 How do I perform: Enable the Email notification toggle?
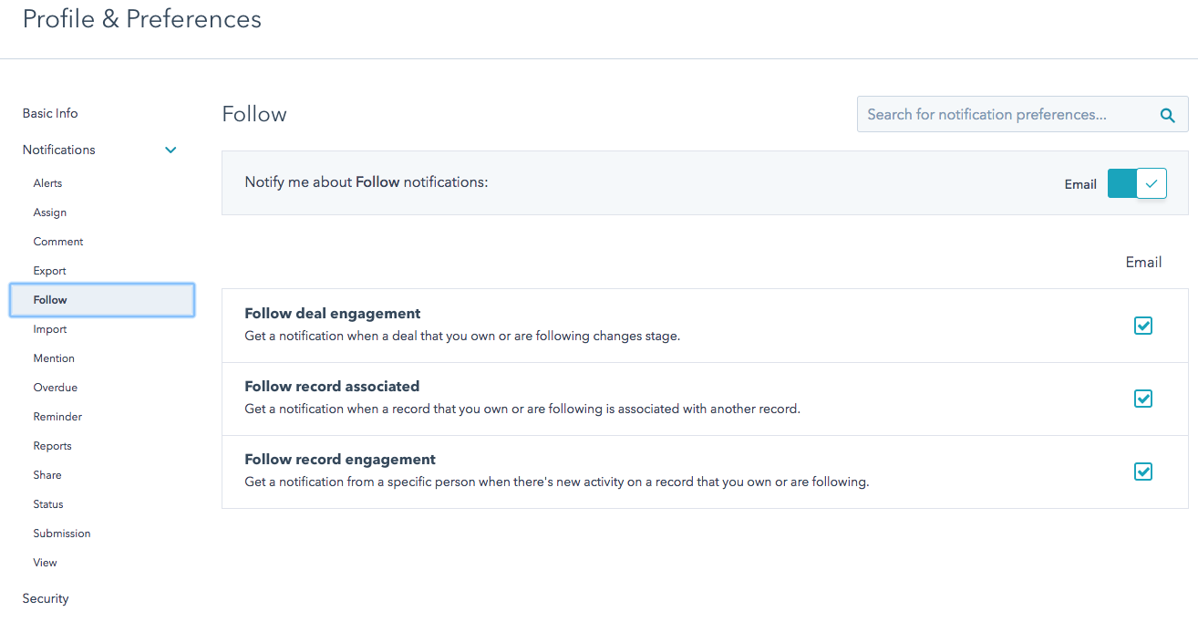coord(1137,183)
